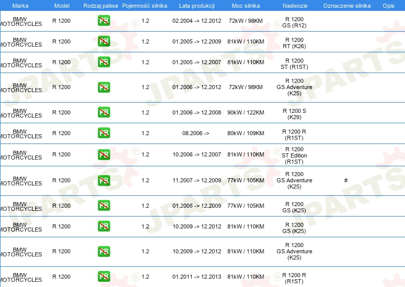Click the green fuel icon for R 1200 ST Edition

(x=104, y=154)
